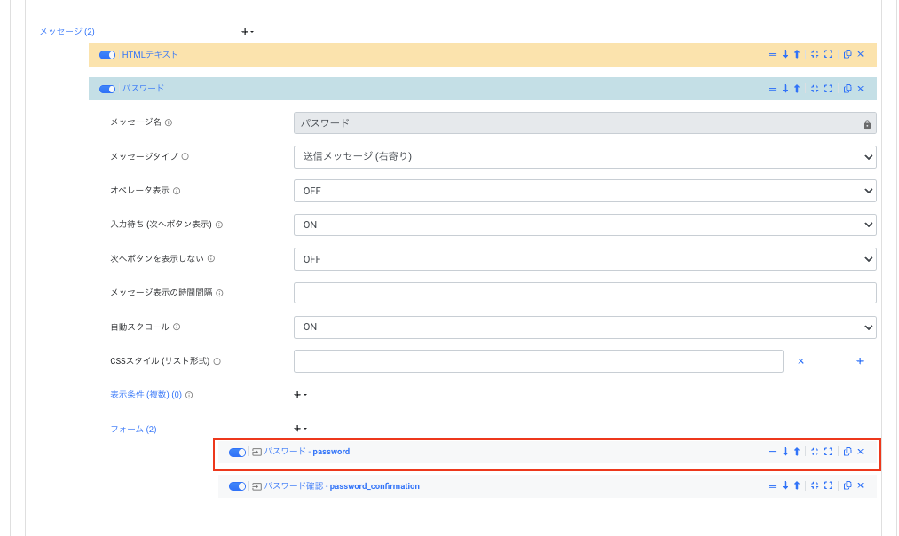This screenshot has height=536, width=899.
Task: Turn off the password_confirmation field toggle
Action: [237, 486]
